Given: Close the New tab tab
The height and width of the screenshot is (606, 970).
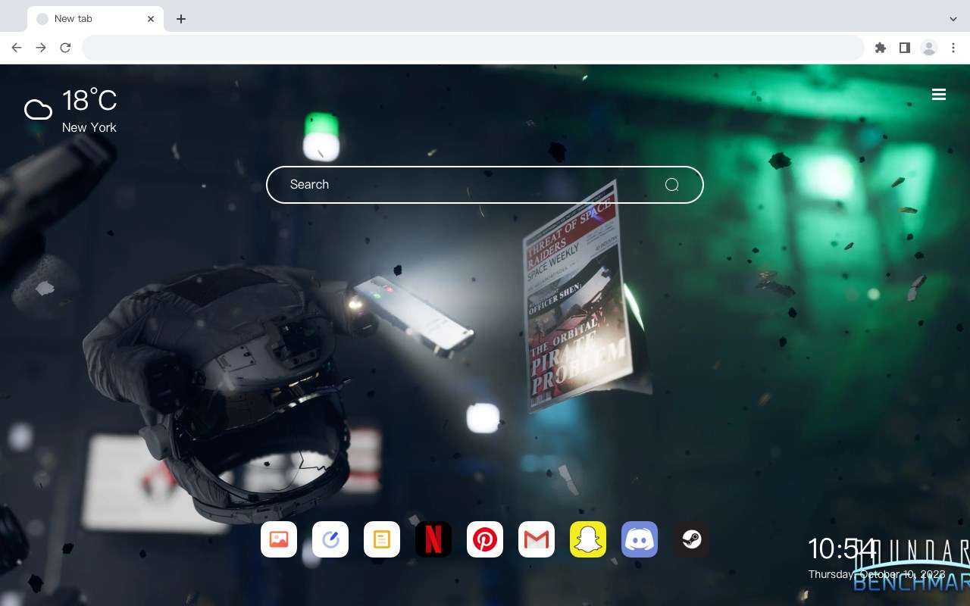Looking at the screenshot, I should coord(151,19).
